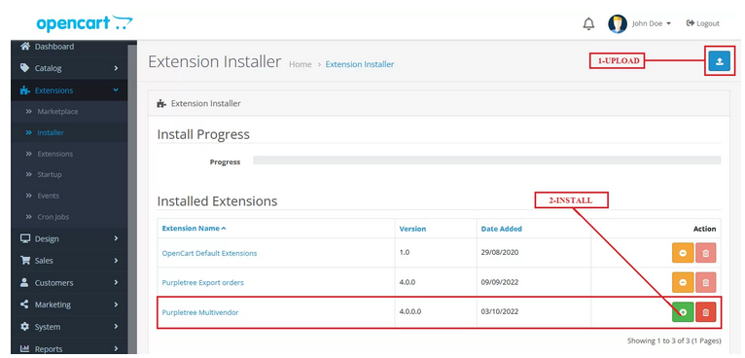This screenshot has width=745, height=358.
Task: Click the trash icon for Purpletree Export orders
Action: (705, 282)
